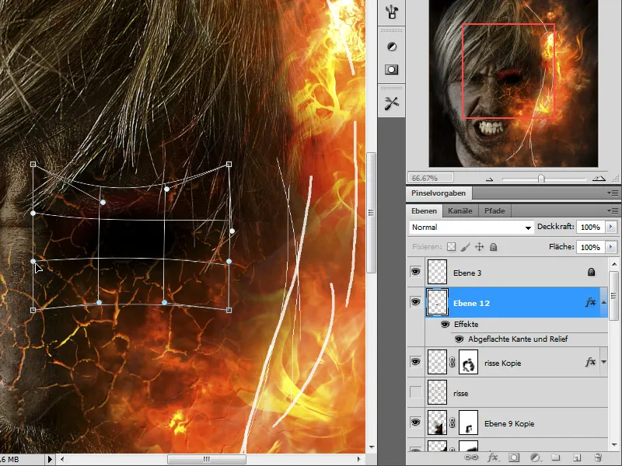
Task: Create new adjustment layer icon
Action: [535, 457]
